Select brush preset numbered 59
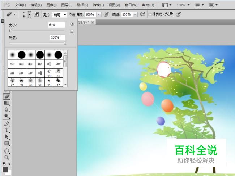Image resolution: width=235 pixels, height=176 pixels. point(40,82)
